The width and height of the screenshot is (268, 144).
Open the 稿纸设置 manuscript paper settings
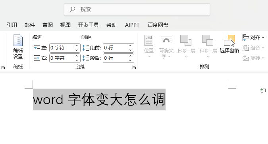coord(18,46)
